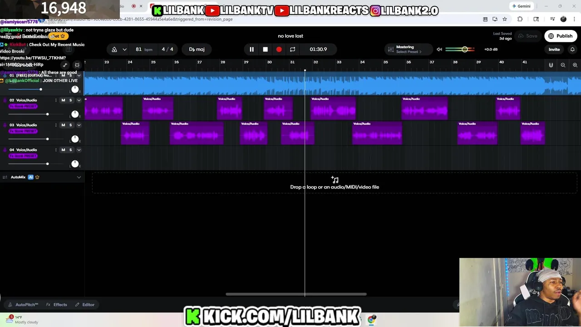
Task: Click the track 04 pan knob
Action: pyautogui.click(x=75, y=163)
